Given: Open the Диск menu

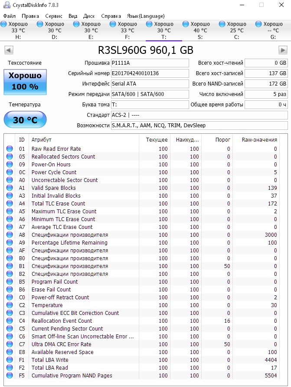Looking at the screenshot, I should [x=89, y=16].
